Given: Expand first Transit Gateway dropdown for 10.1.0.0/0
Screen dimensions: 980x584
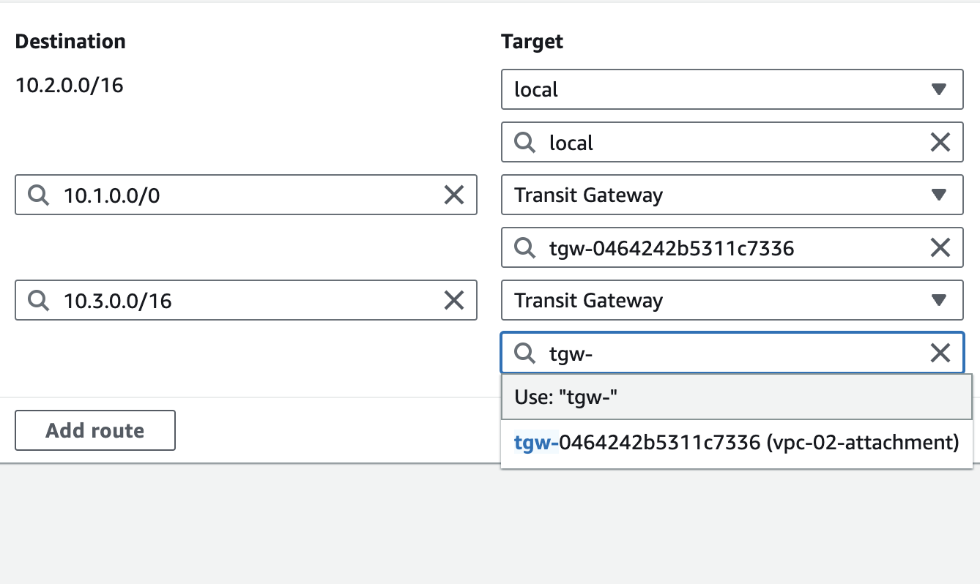Looking at the screenshot, I should tap(732, 195).
